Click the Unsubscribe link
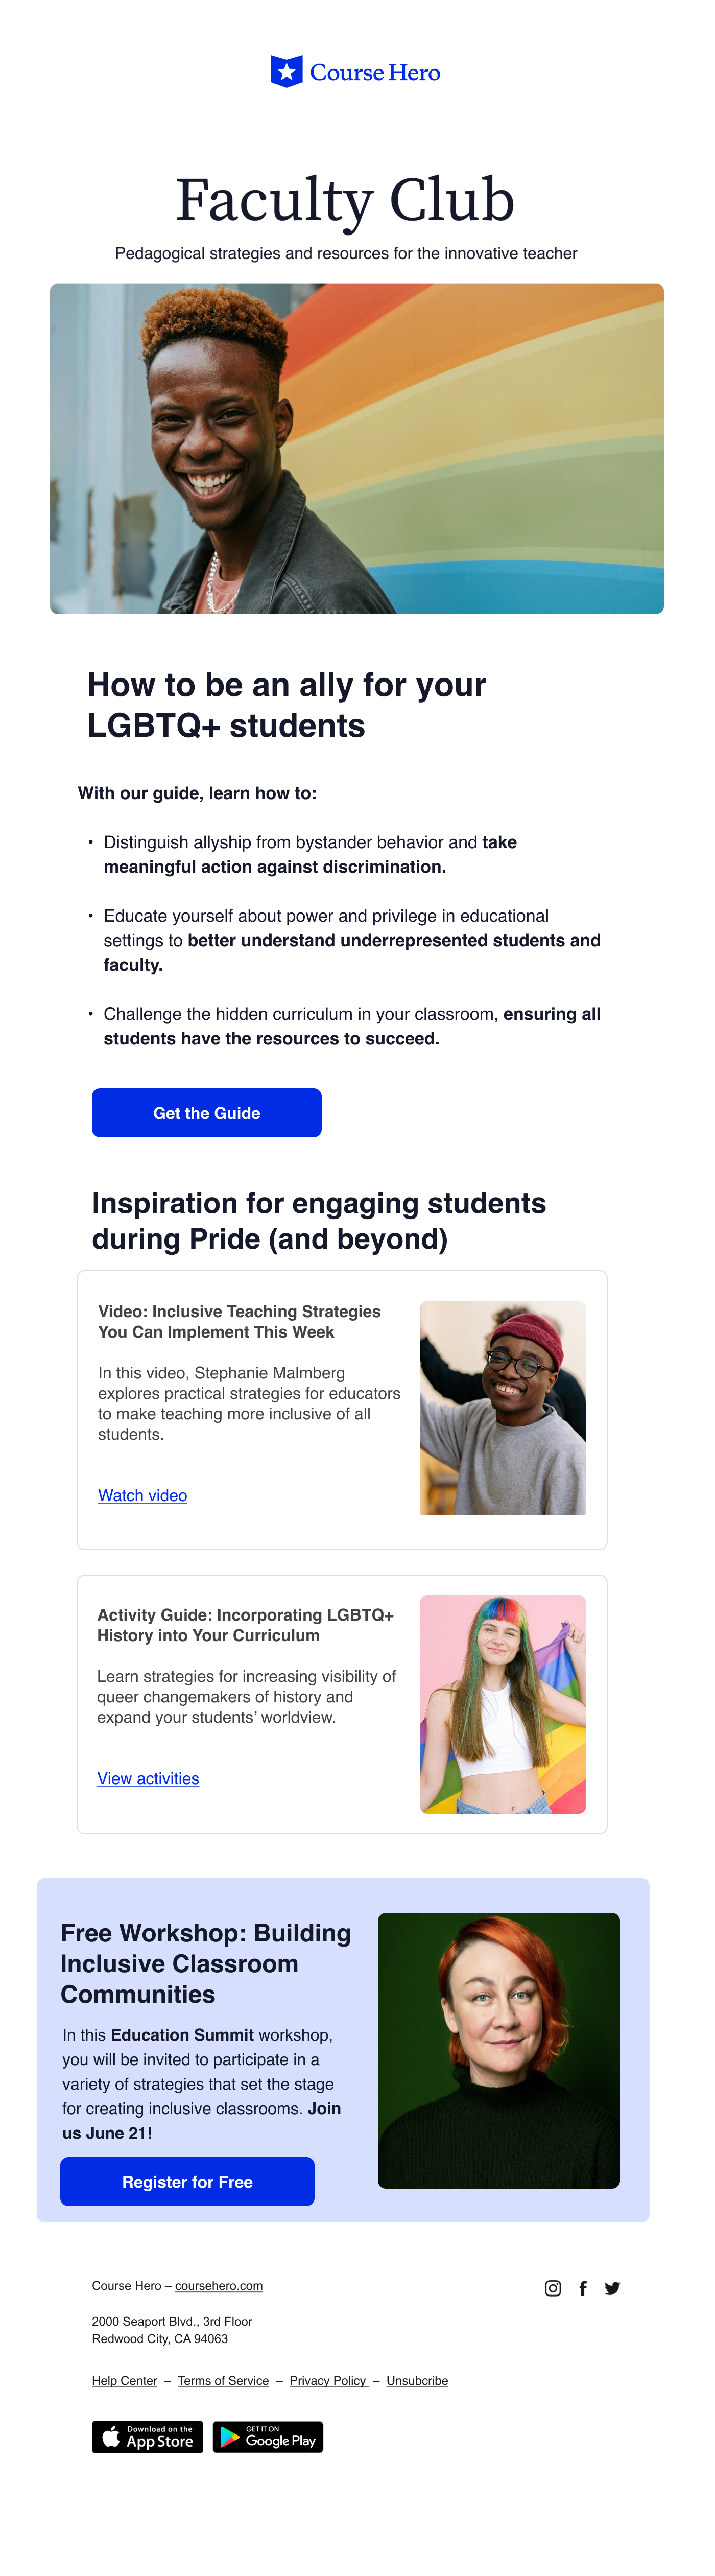The image size is (715, 2576). coord(417,2381)
